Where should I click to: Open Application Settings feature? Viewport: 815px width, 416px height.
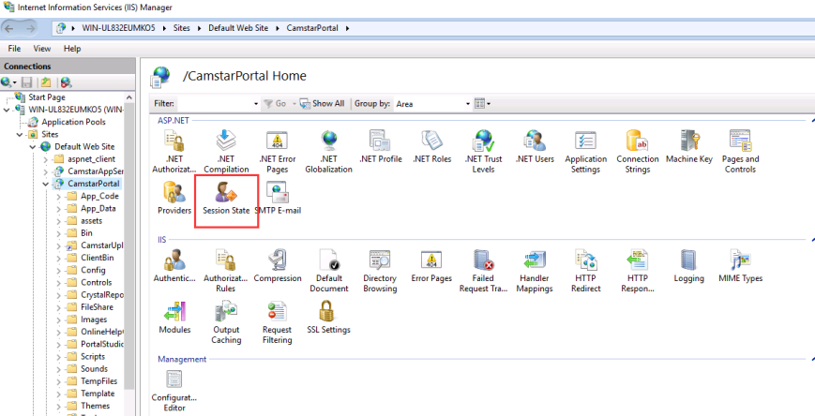pyautogui.click(x=586, y=151)
